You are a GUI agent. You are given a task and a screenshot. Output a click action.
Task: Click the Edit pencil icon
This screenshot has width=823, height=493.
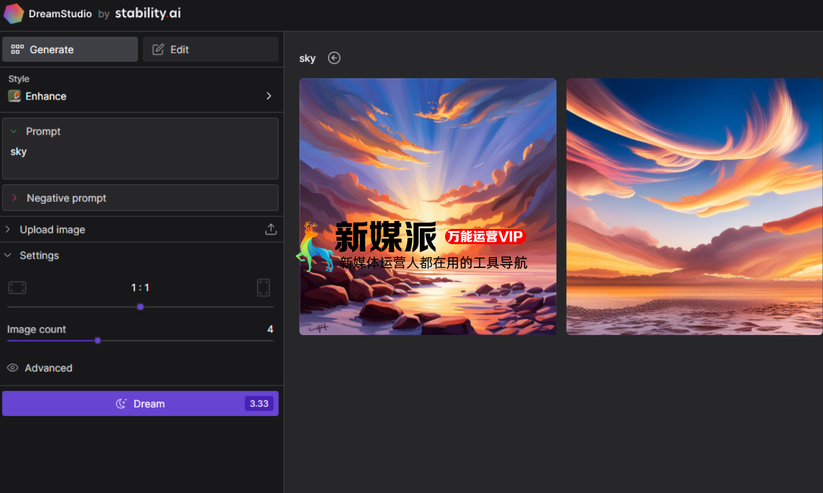coord(158,49)
